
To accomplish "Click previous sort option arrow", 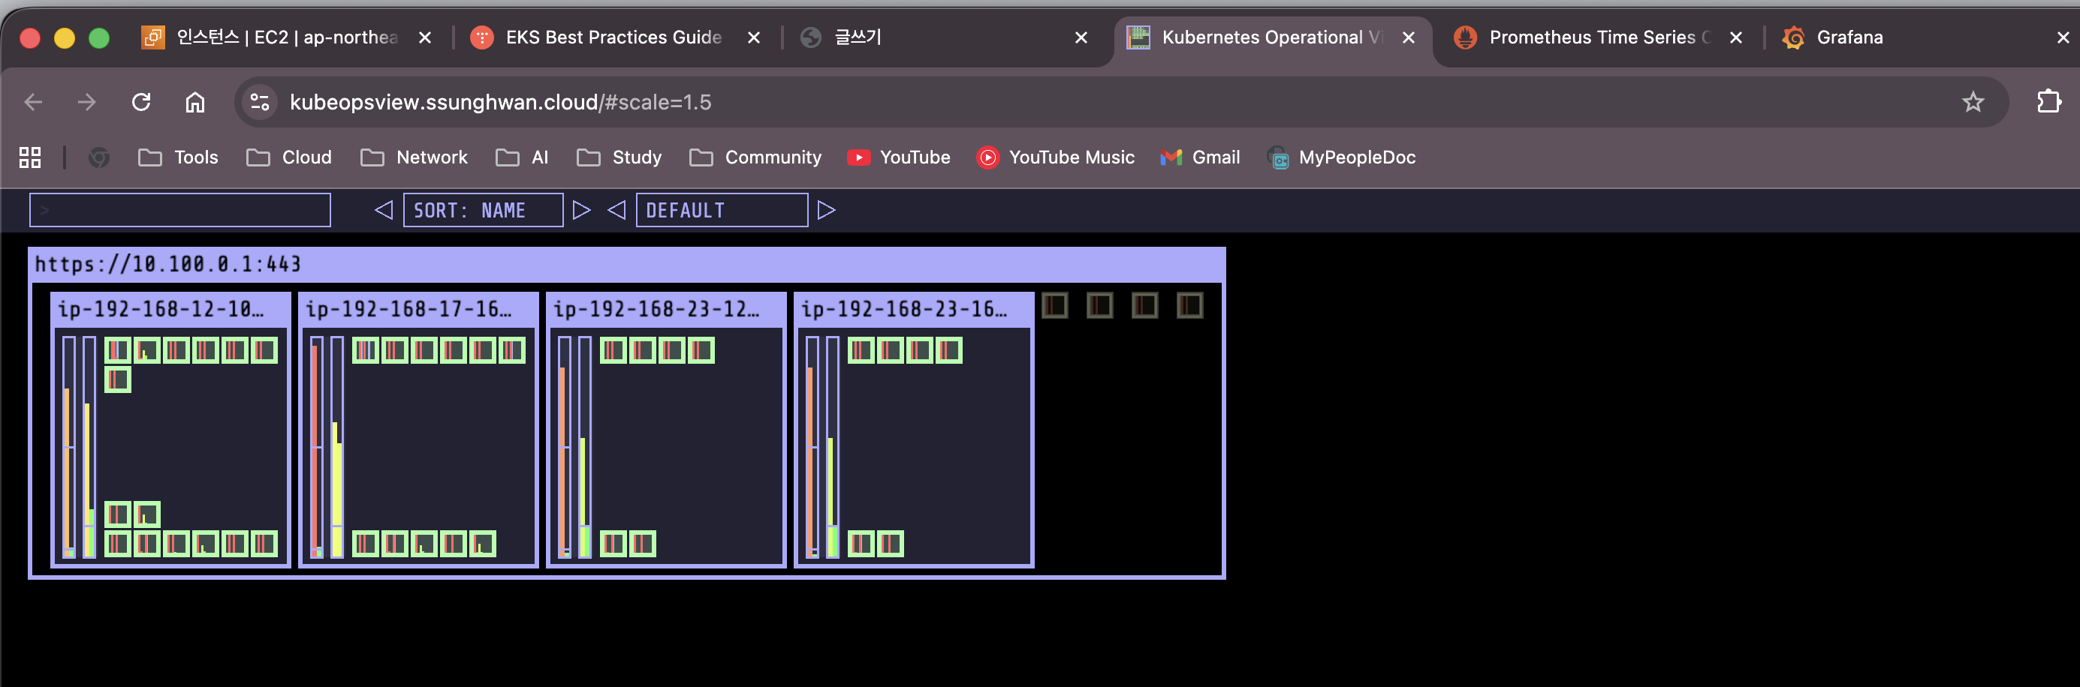I will [384, 210].
